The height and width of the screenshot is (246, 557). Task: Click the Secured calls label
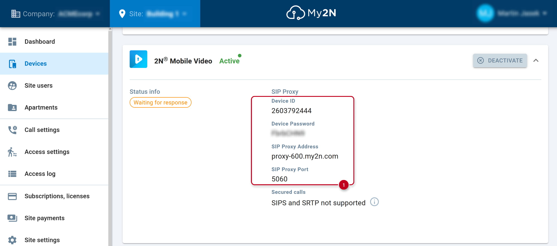[288, 192]
